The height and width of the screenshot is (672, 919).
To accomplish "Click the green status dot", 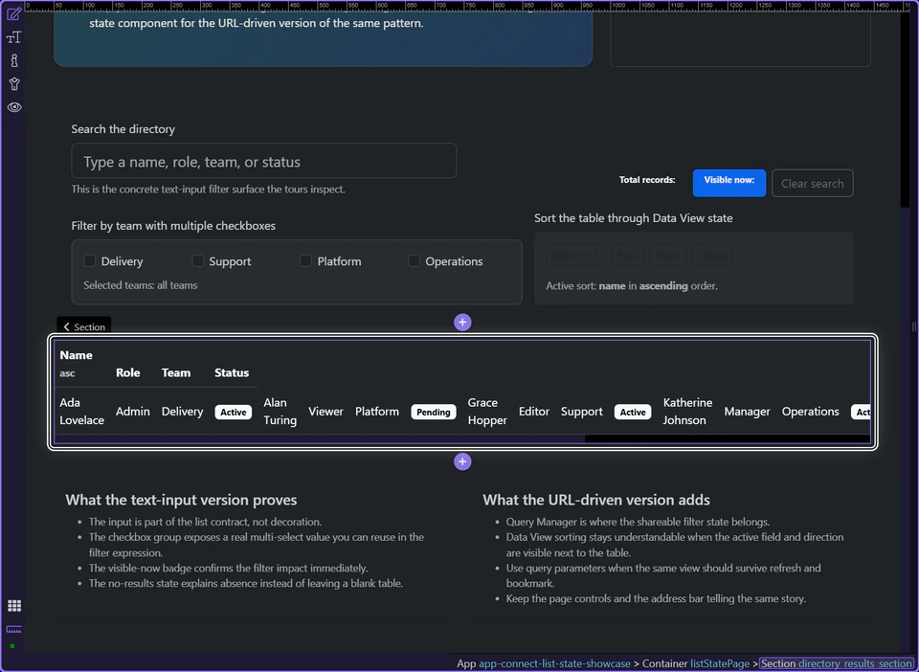I will coord(12,646).
